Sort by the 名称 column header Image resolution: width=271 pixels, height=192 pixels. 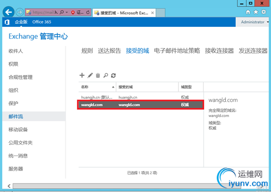point(97,87)
